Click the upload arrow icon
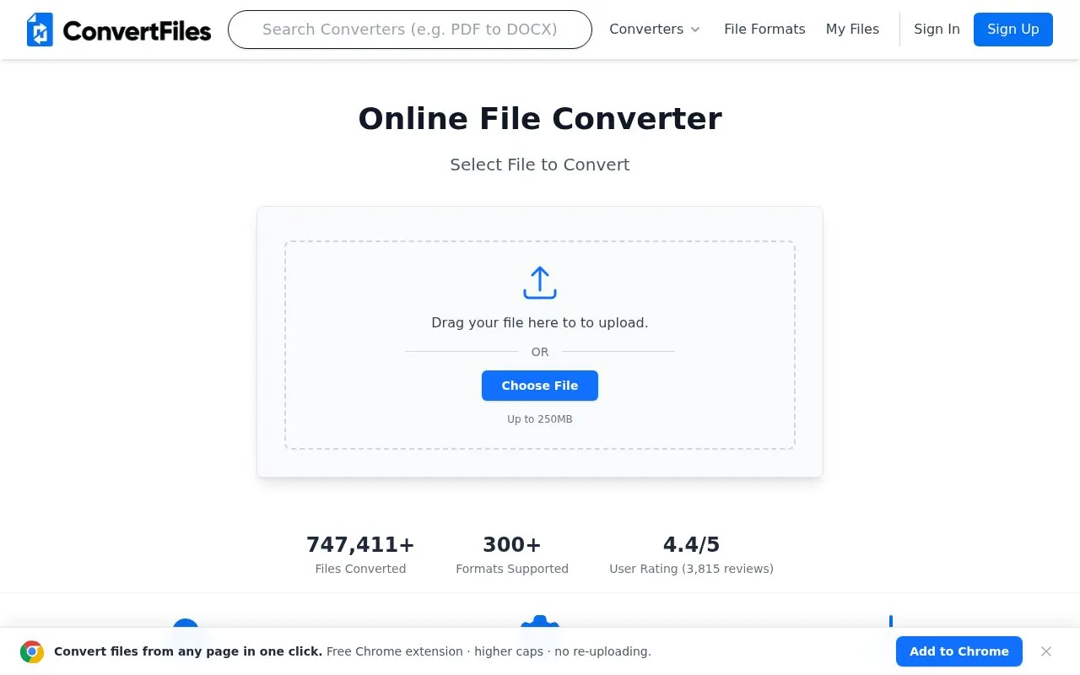The height and width of the screenshot is (675, 1080). pos(540,283)
